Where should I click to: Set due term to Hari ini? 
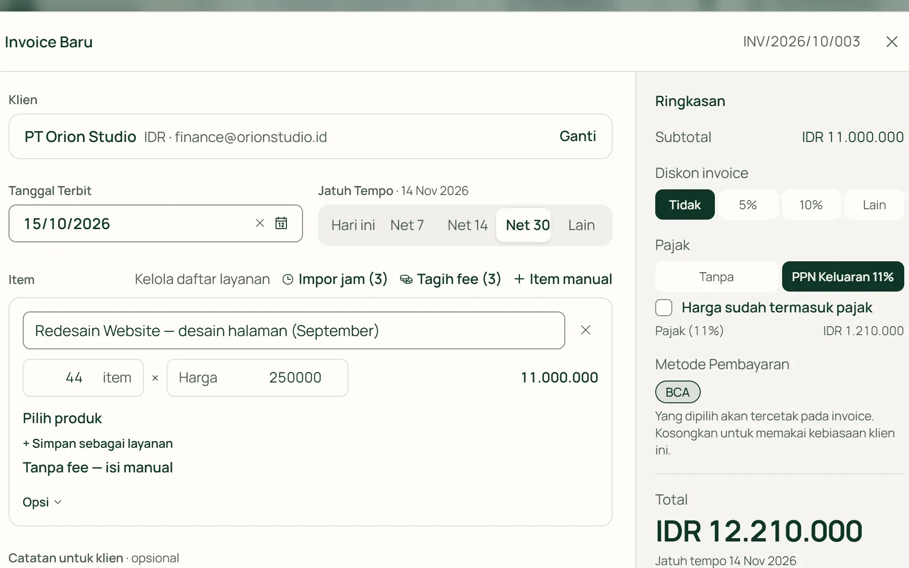tap(353, 225)
